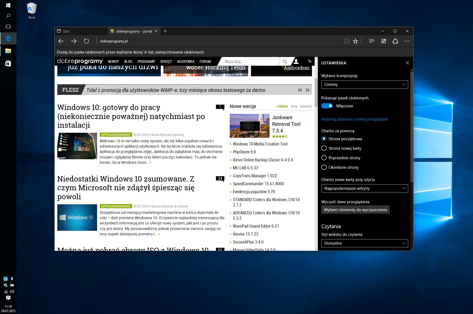473x314 pixels.
Task: Click Wybierz elementy do wyczyszczenia button
Action: [x=355, y=210]
